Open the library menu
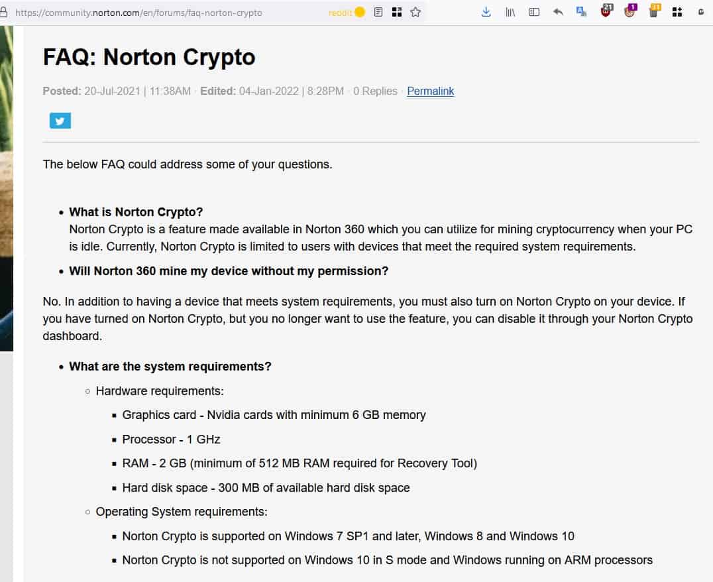The height and width of the screenshot is (582, 713). pyautogui.click(x=510, y=12)
